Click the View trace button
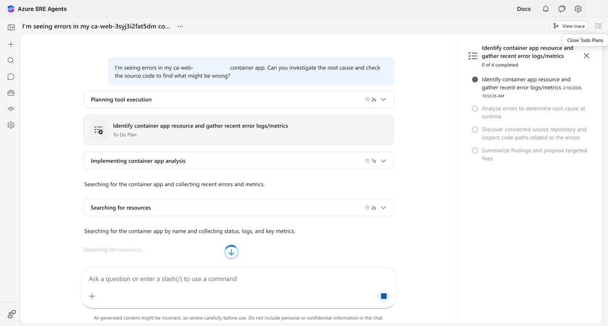This screenshot has width=608, height=326. point(569,26)
